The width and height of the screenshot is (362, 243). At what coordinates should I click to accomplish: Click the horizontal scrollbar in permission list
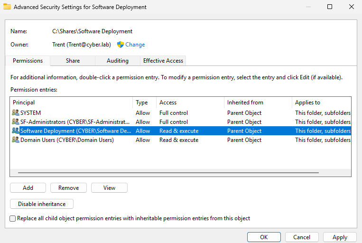[166, 172]
